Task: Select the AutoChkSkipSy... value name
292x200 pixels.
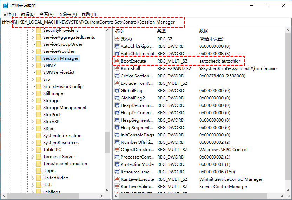Action: [138, 46]
